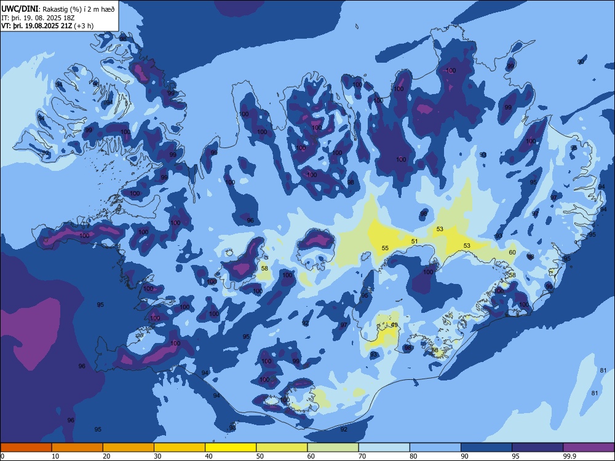
Task: Click the '51' humidity value on the map
Action: [x=415, y=242]
